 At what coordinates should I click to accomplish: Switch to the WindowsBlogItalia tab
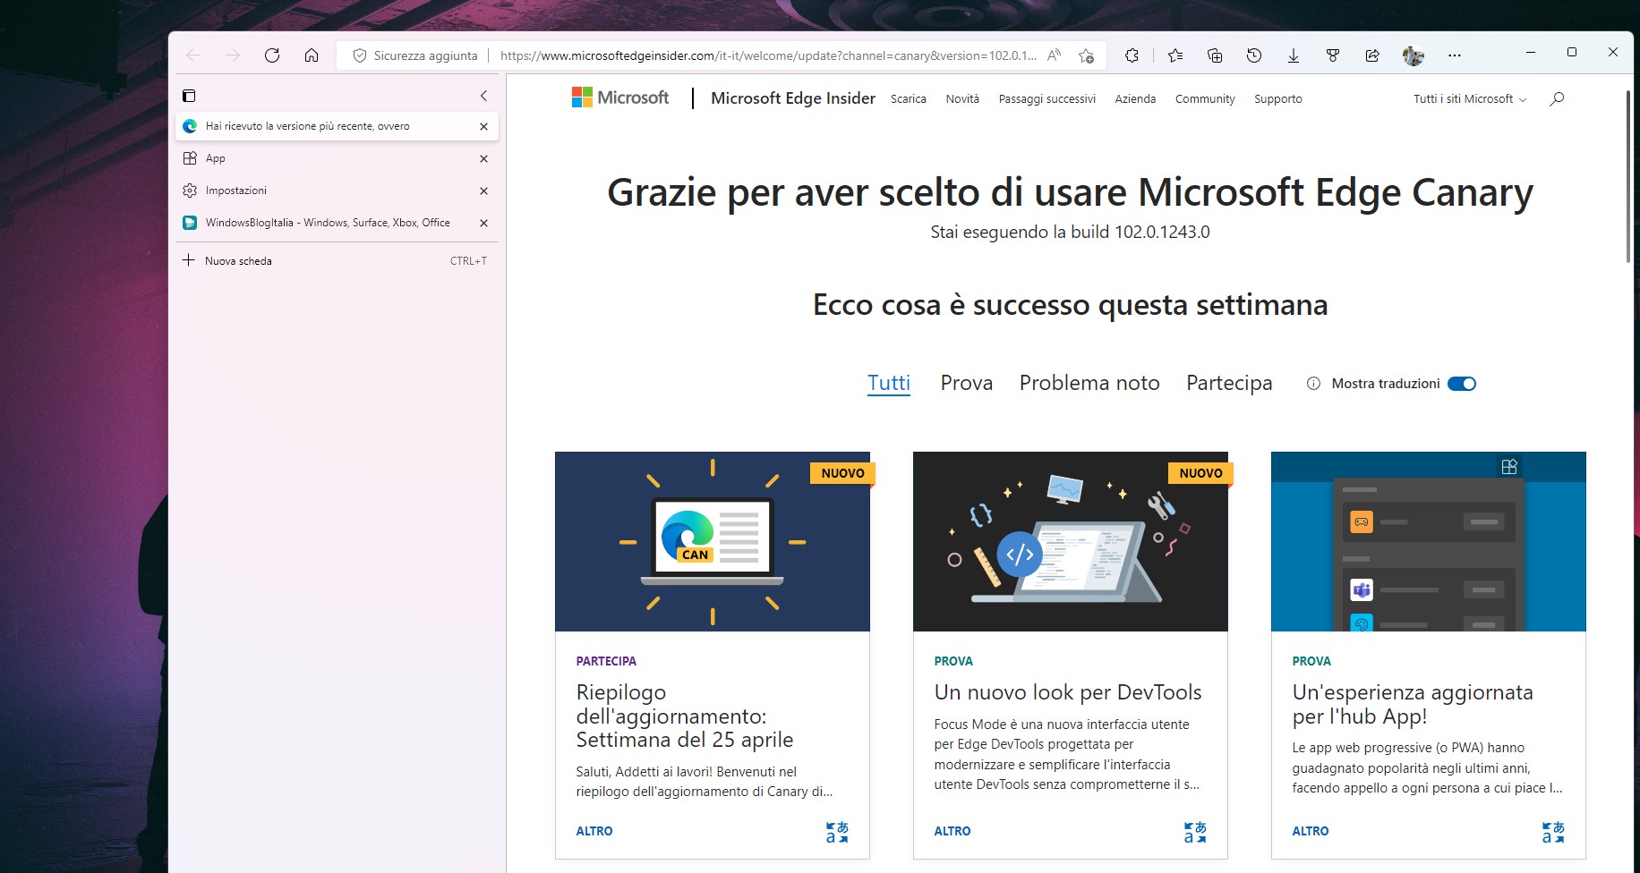337,223
